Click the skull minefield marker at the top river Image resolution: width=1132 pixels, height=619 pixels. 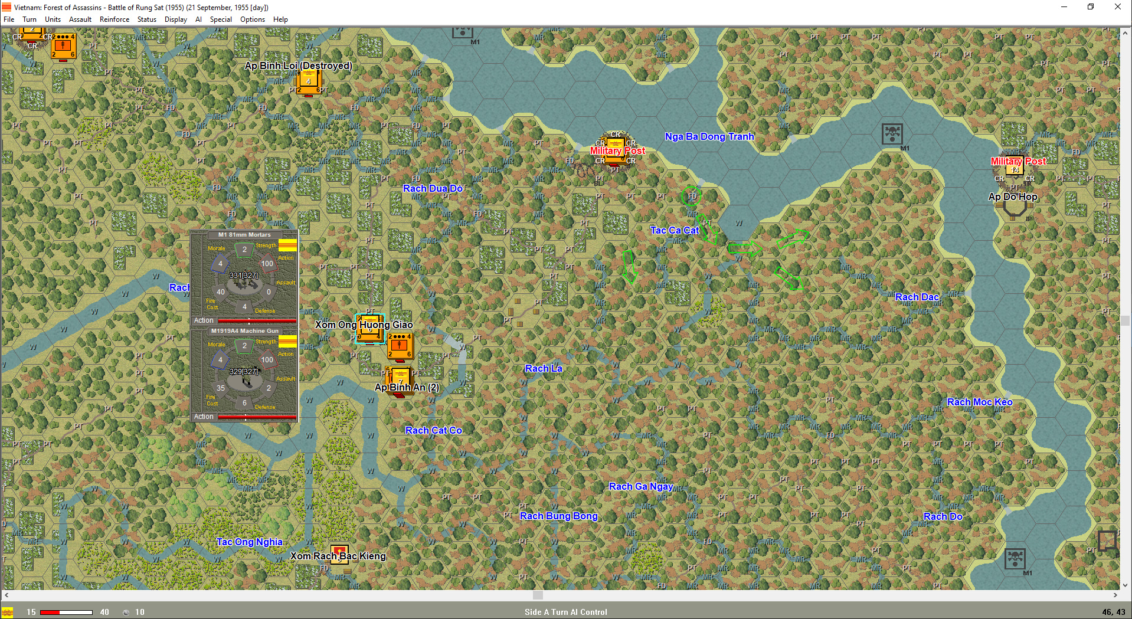click(x=462, y=32)
